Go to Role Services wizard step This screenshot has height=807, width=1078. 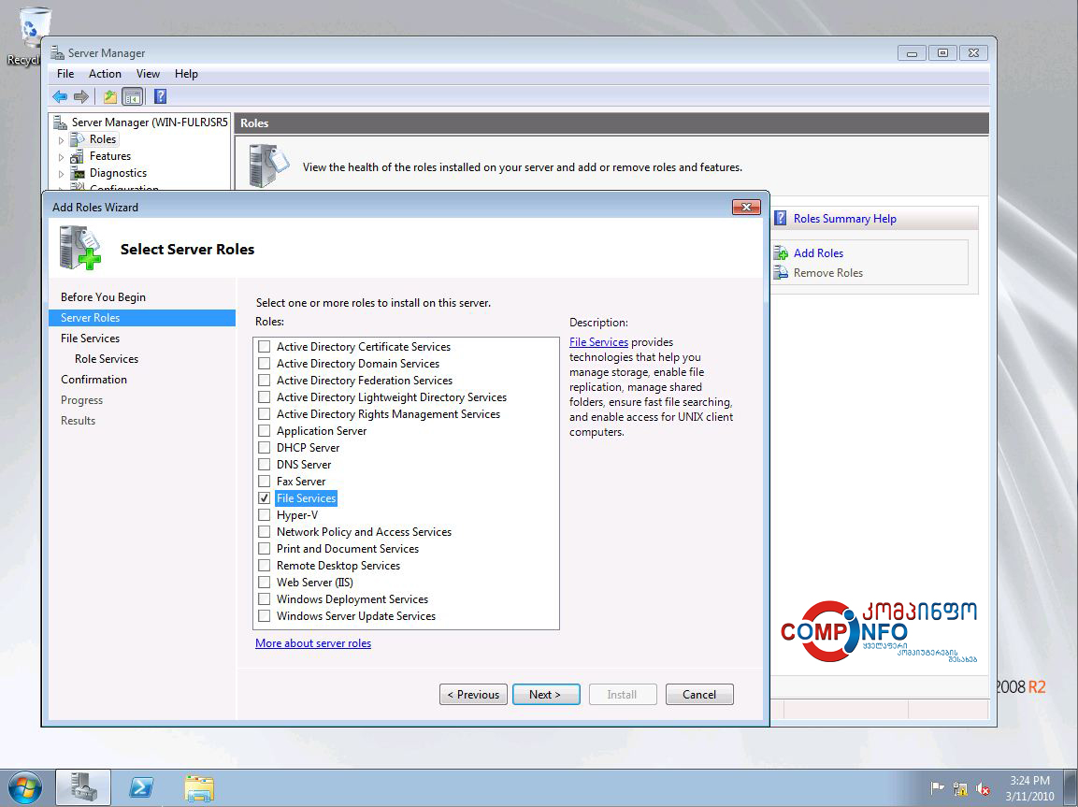(107, 359)
